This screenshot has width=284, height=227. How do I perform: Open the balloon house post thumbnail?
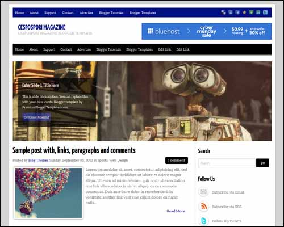pos(48,193)
